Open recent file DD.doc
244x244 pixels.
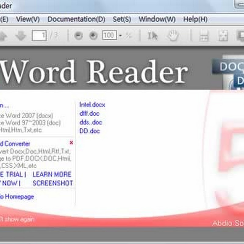click(x=90, y=131)
